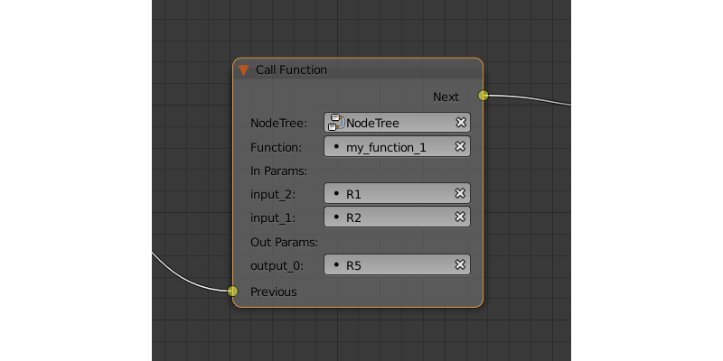
Task: Remove R2 from input_1 parameter
Action: coord(460,217)
